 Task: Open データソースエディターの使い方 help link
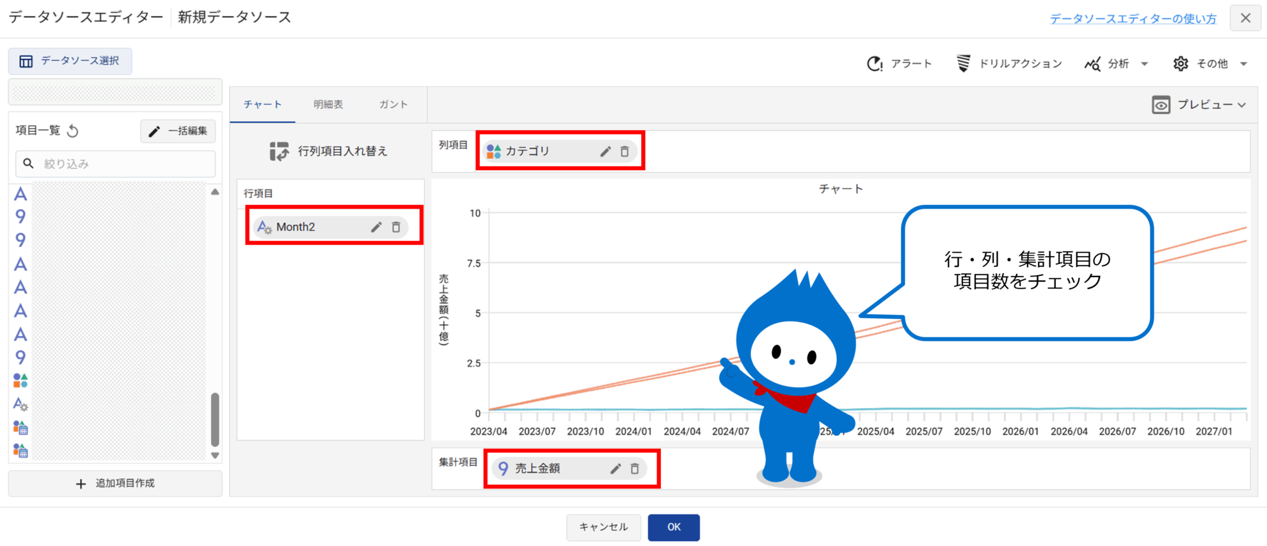1133,19
